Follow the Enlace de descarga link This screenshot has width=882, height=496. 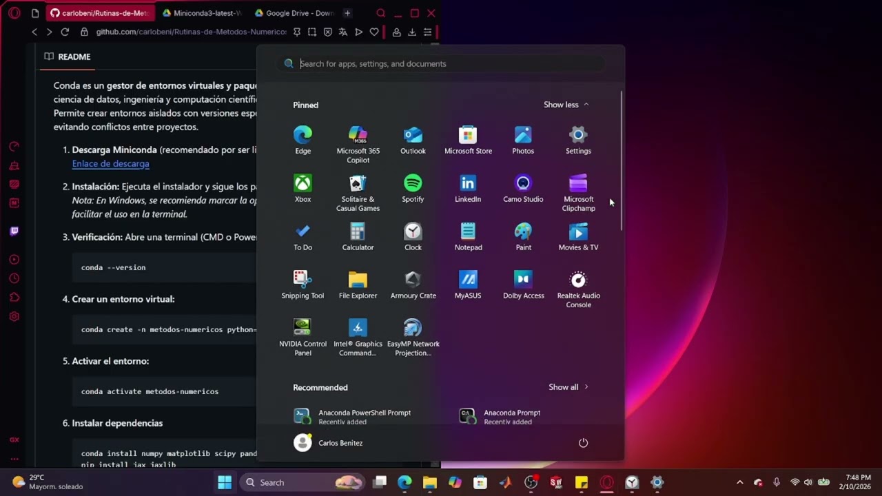tap(110, 164)
